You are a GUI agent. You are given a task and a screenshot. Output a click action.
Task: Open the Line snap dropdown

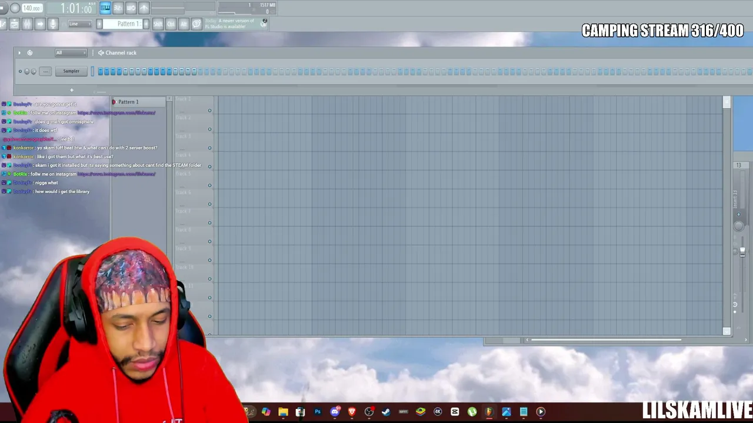tap(79, 24)
